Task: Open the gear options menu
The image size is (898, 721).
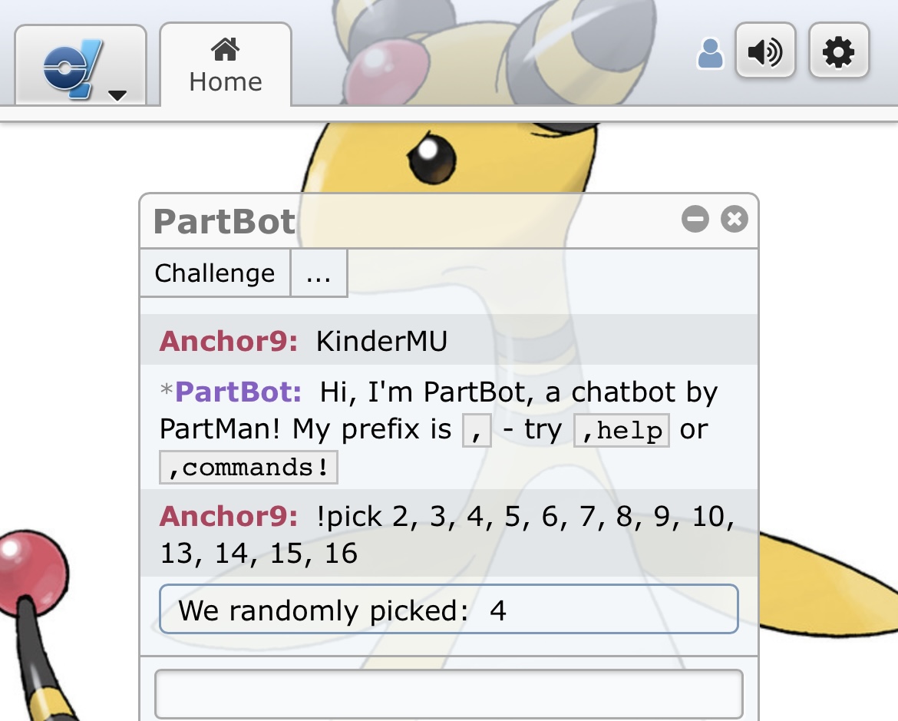Action: click(x=839, y=52)
